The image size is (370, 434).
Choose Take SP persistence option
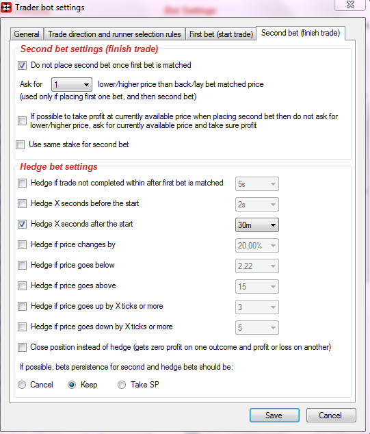122,385
